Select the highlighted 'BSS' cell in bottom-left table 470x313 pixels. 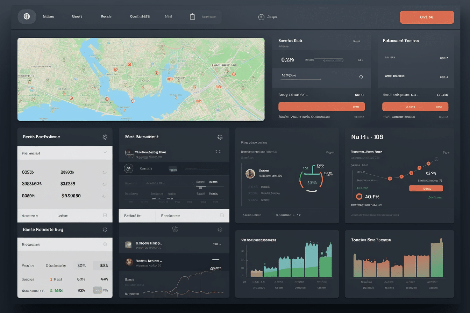coord(103,265)
